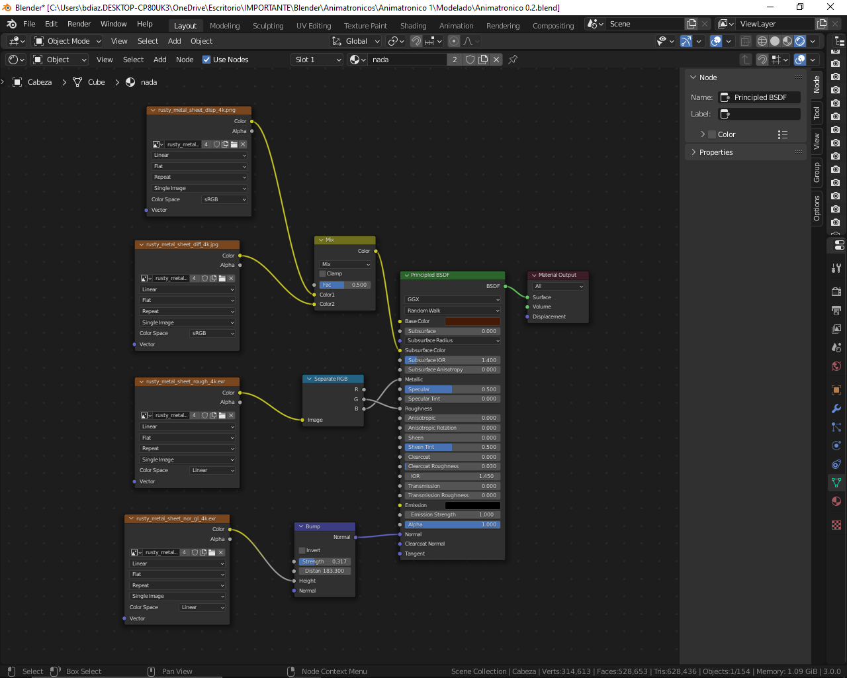The width and height of the screenshot is (847, 678).
Task: Open the Render menu
Action: pos(79,24)
